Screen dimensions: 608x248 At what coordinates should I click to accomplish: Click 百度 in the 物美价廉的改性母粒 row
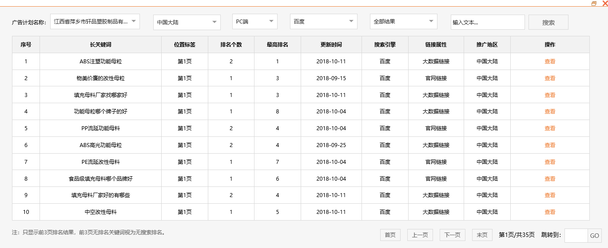[385, 78]
